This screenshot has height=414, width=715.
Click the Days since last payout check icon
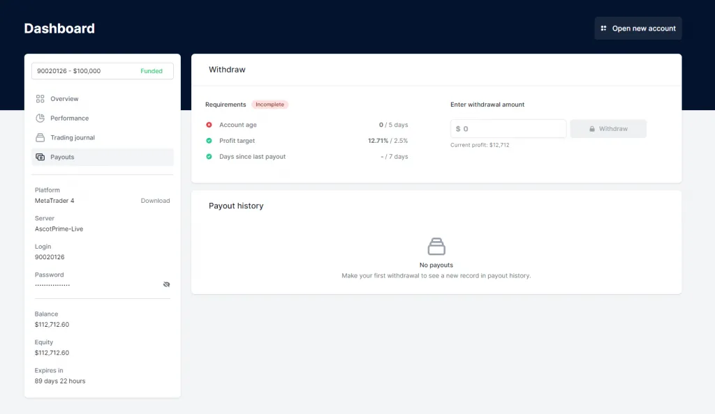(x=209, y=157)
